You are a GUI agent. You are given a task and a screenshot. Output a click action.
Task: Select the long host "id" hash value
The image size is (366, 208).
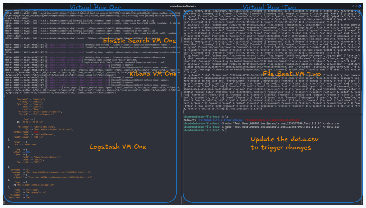point(54,130)
